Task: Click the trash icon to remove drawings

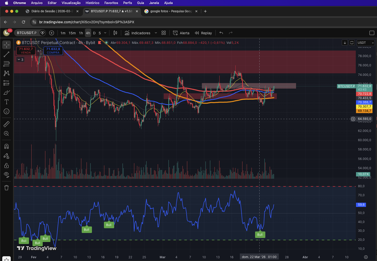Action: coord(6,188)
